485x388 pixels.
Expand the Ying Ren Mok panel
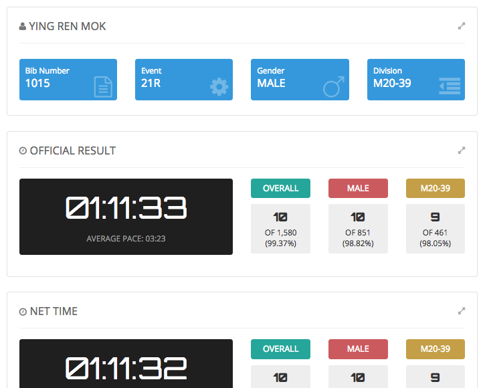pos(461,27)
